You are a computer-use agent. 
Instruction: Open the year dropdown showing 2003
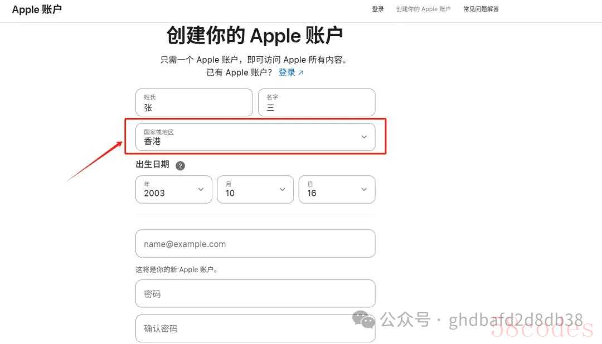click(173, 189)
